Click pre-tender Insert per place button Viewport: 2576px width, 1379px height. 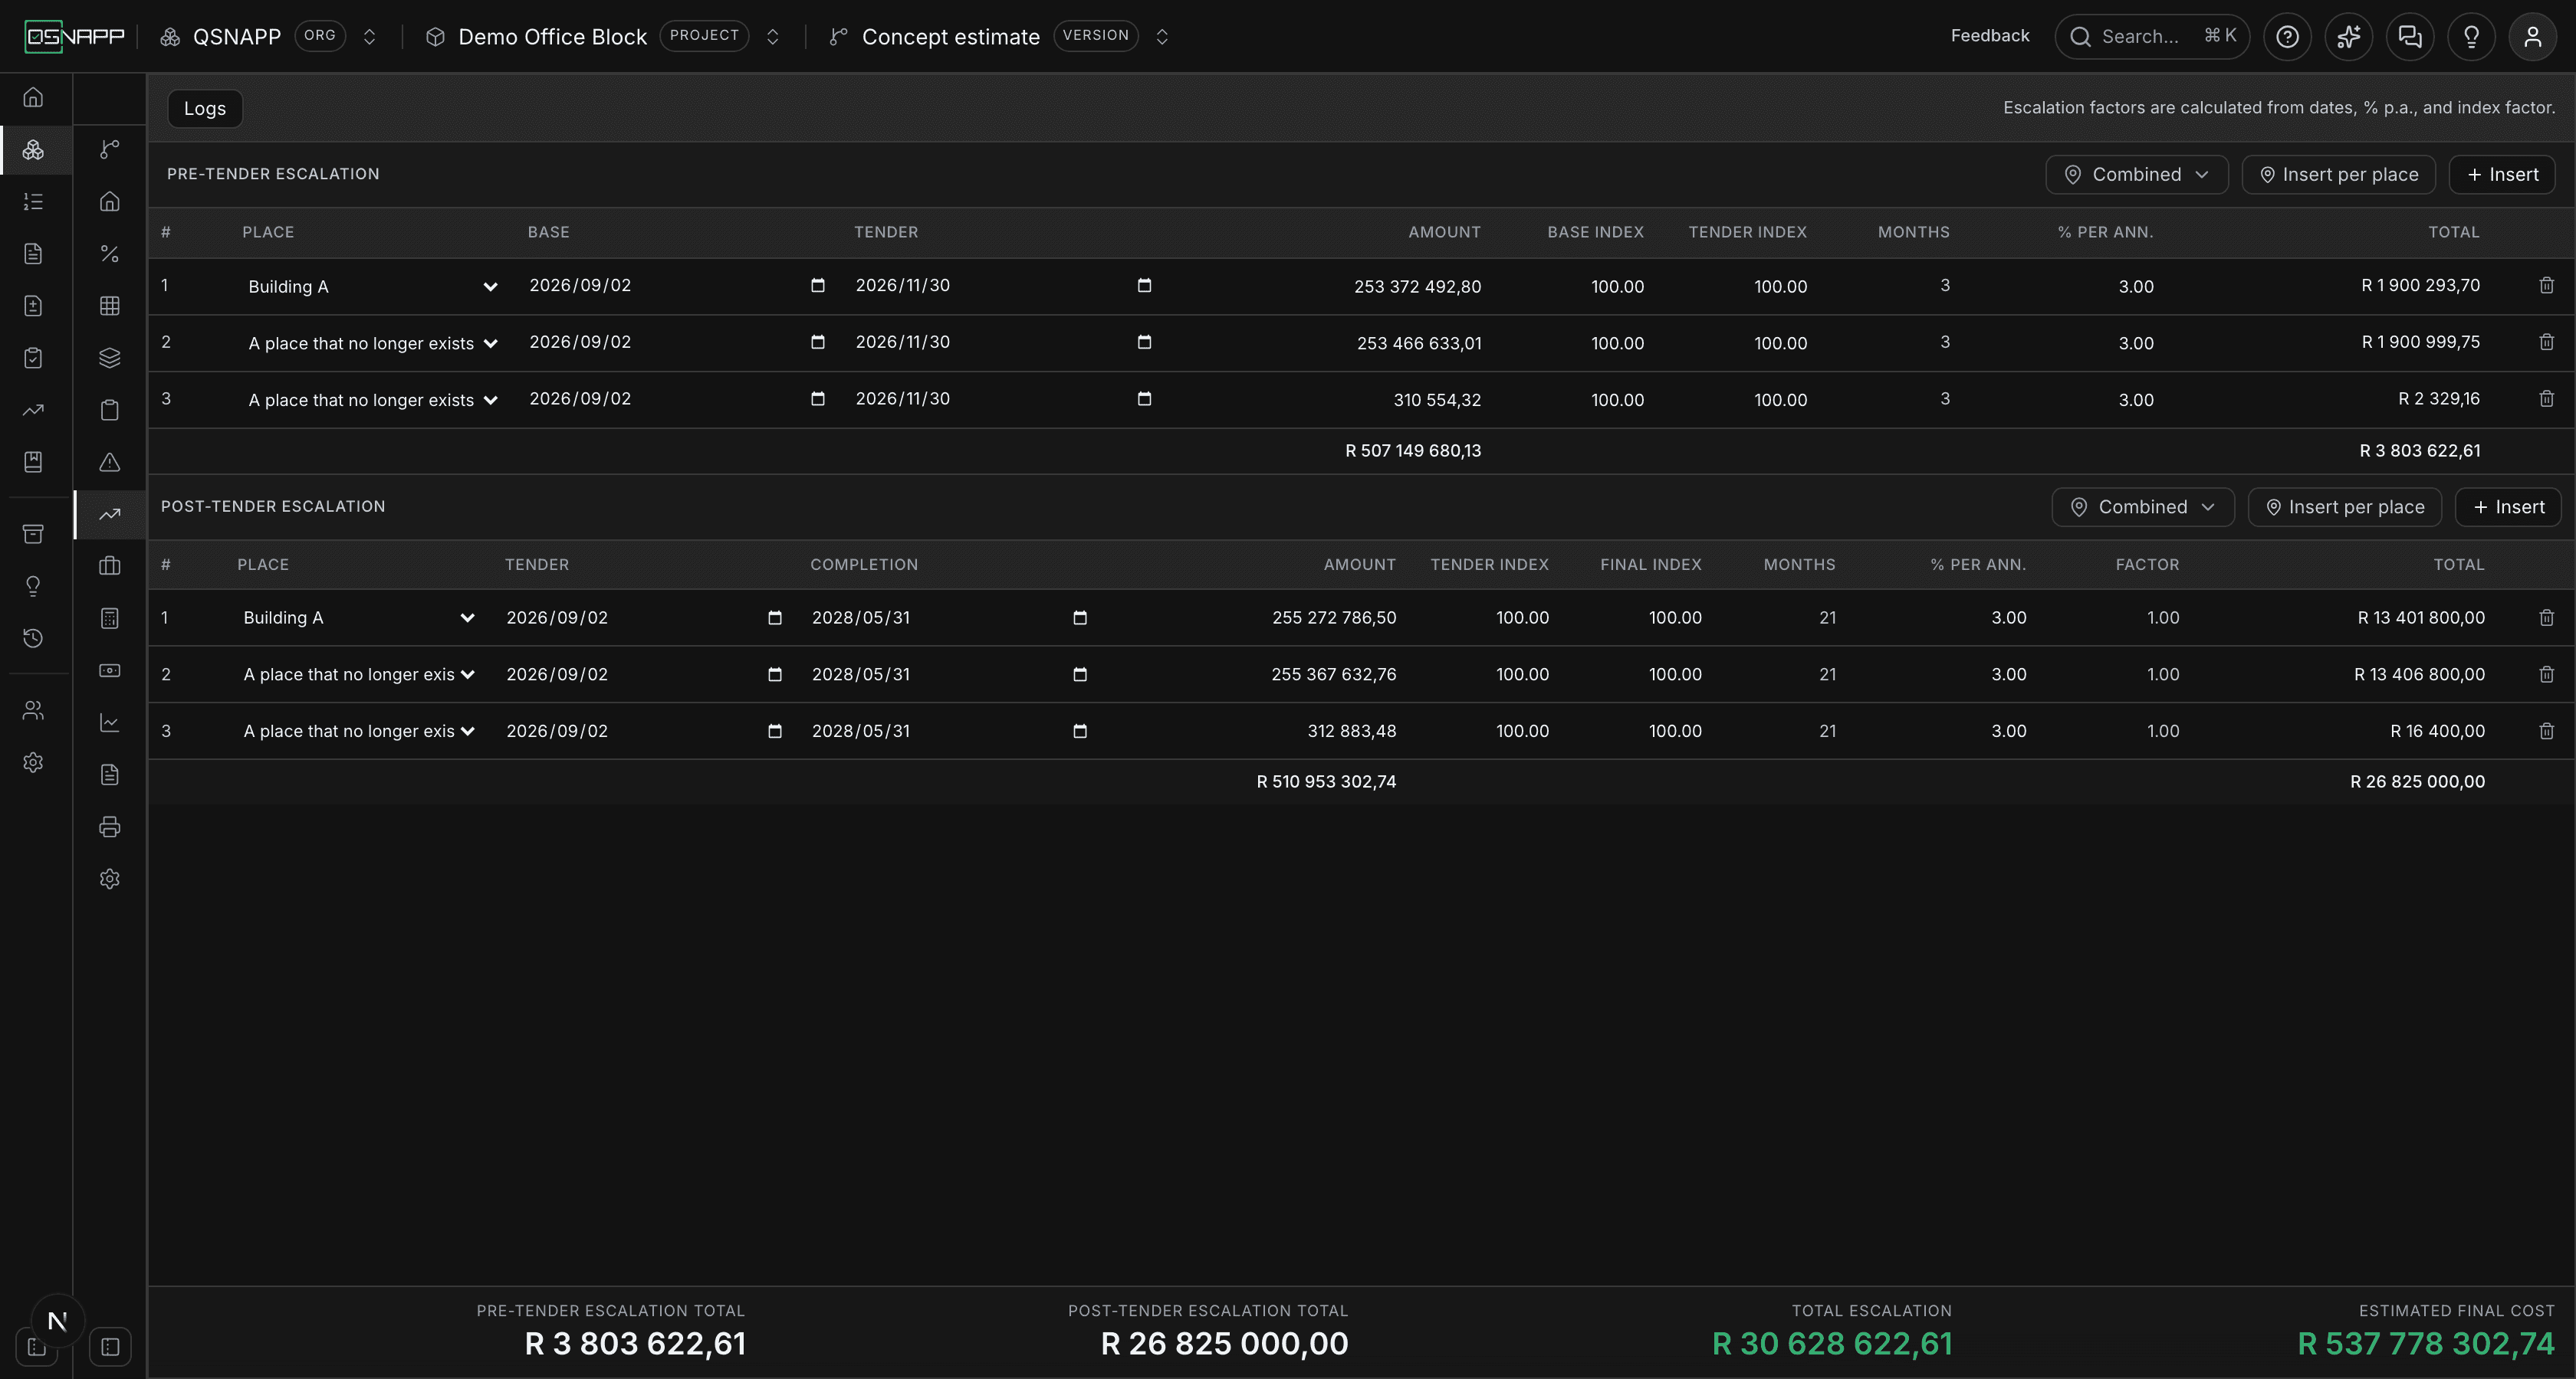(2338, 175)
